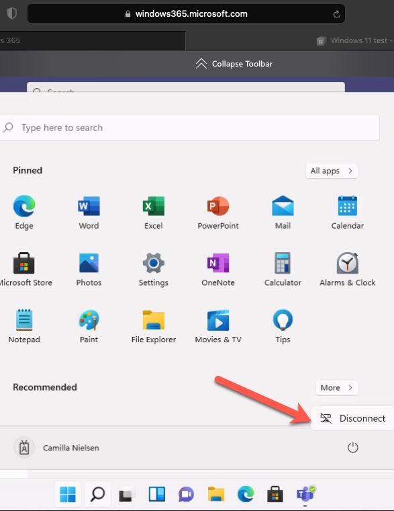
Task: Launch OneNote from Pinned apps
Action: coord(218,269)
